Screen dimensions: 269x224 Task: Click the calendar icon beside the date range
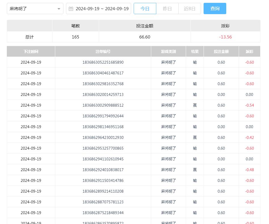(x=71, y=8)
